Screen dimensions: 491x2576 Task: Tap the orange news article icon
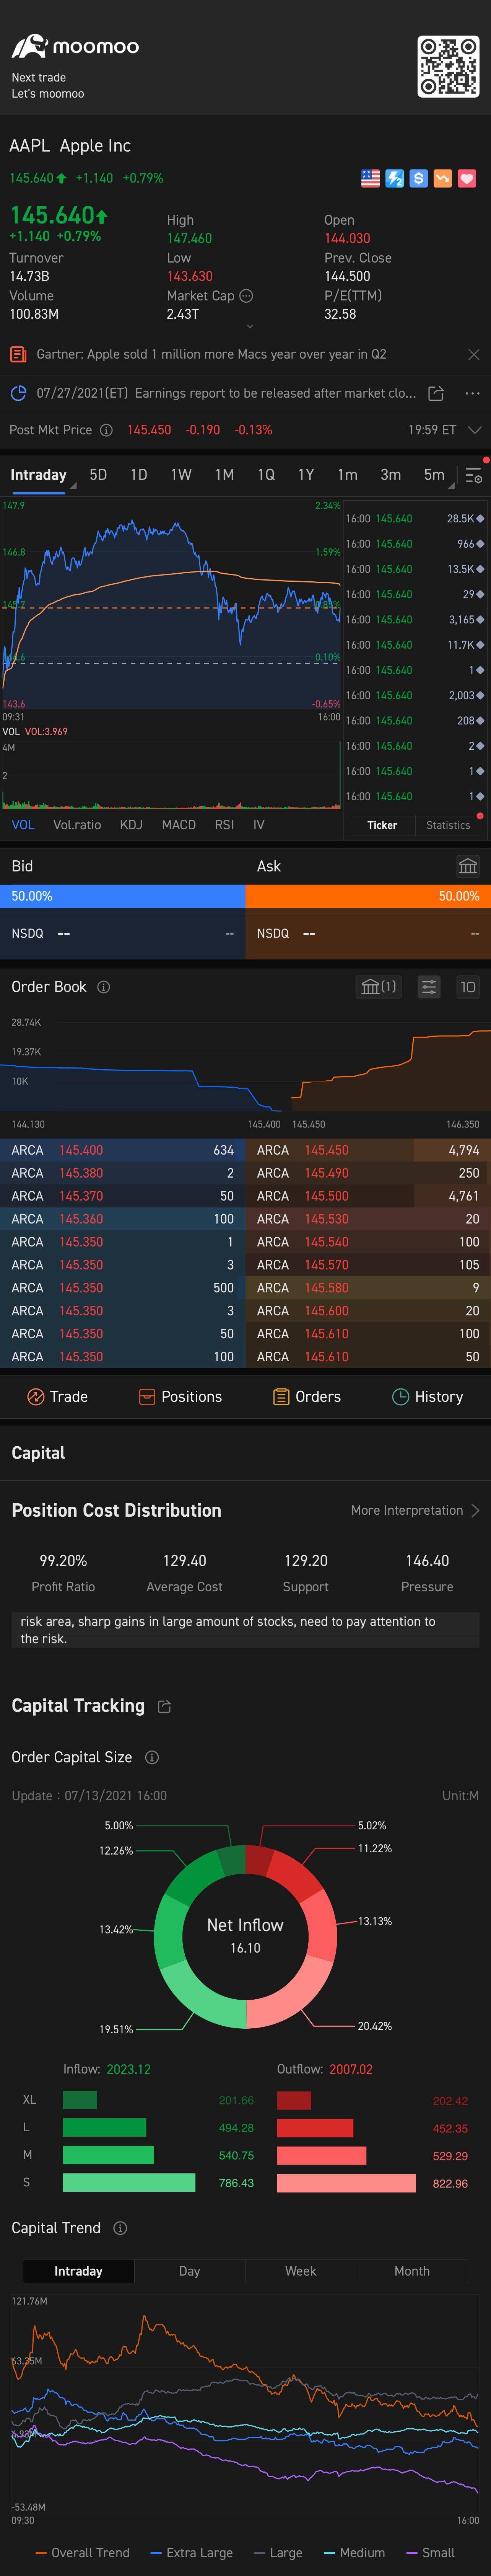pos(18,354)
